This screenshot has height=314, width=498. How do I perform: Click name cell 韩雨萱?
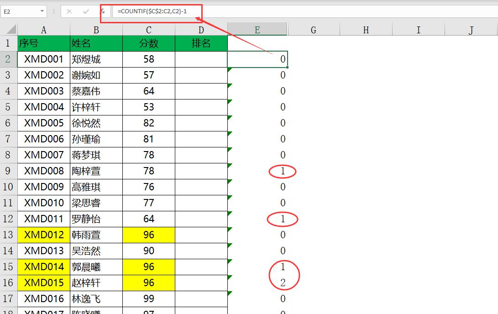96,235
